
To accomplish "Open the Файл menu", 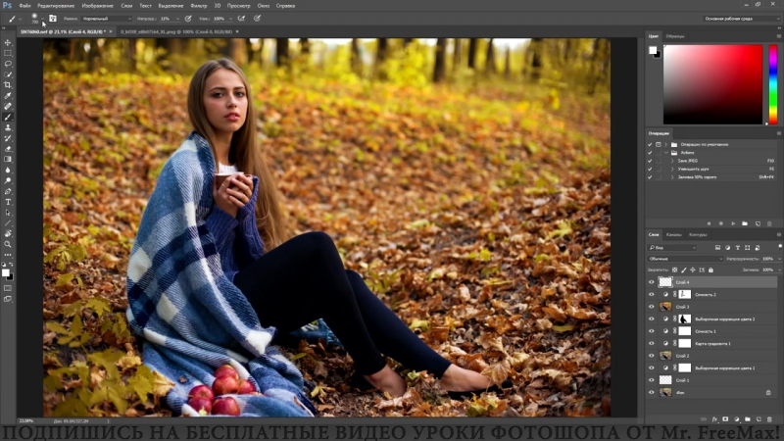I will 24,6.
